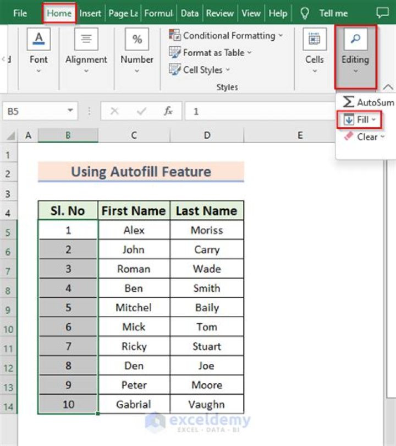Switch to the View tab
The image size is (396, 446).
pyautogui.click(x=251, y=13)
